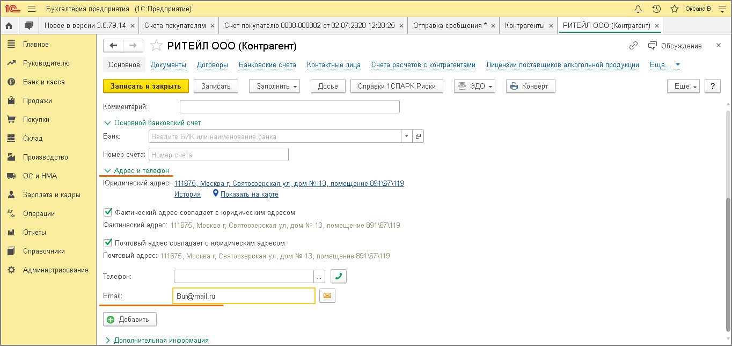Switch to Счета покупателям tab
Screen dimensions: 732x346
[175, 25]
